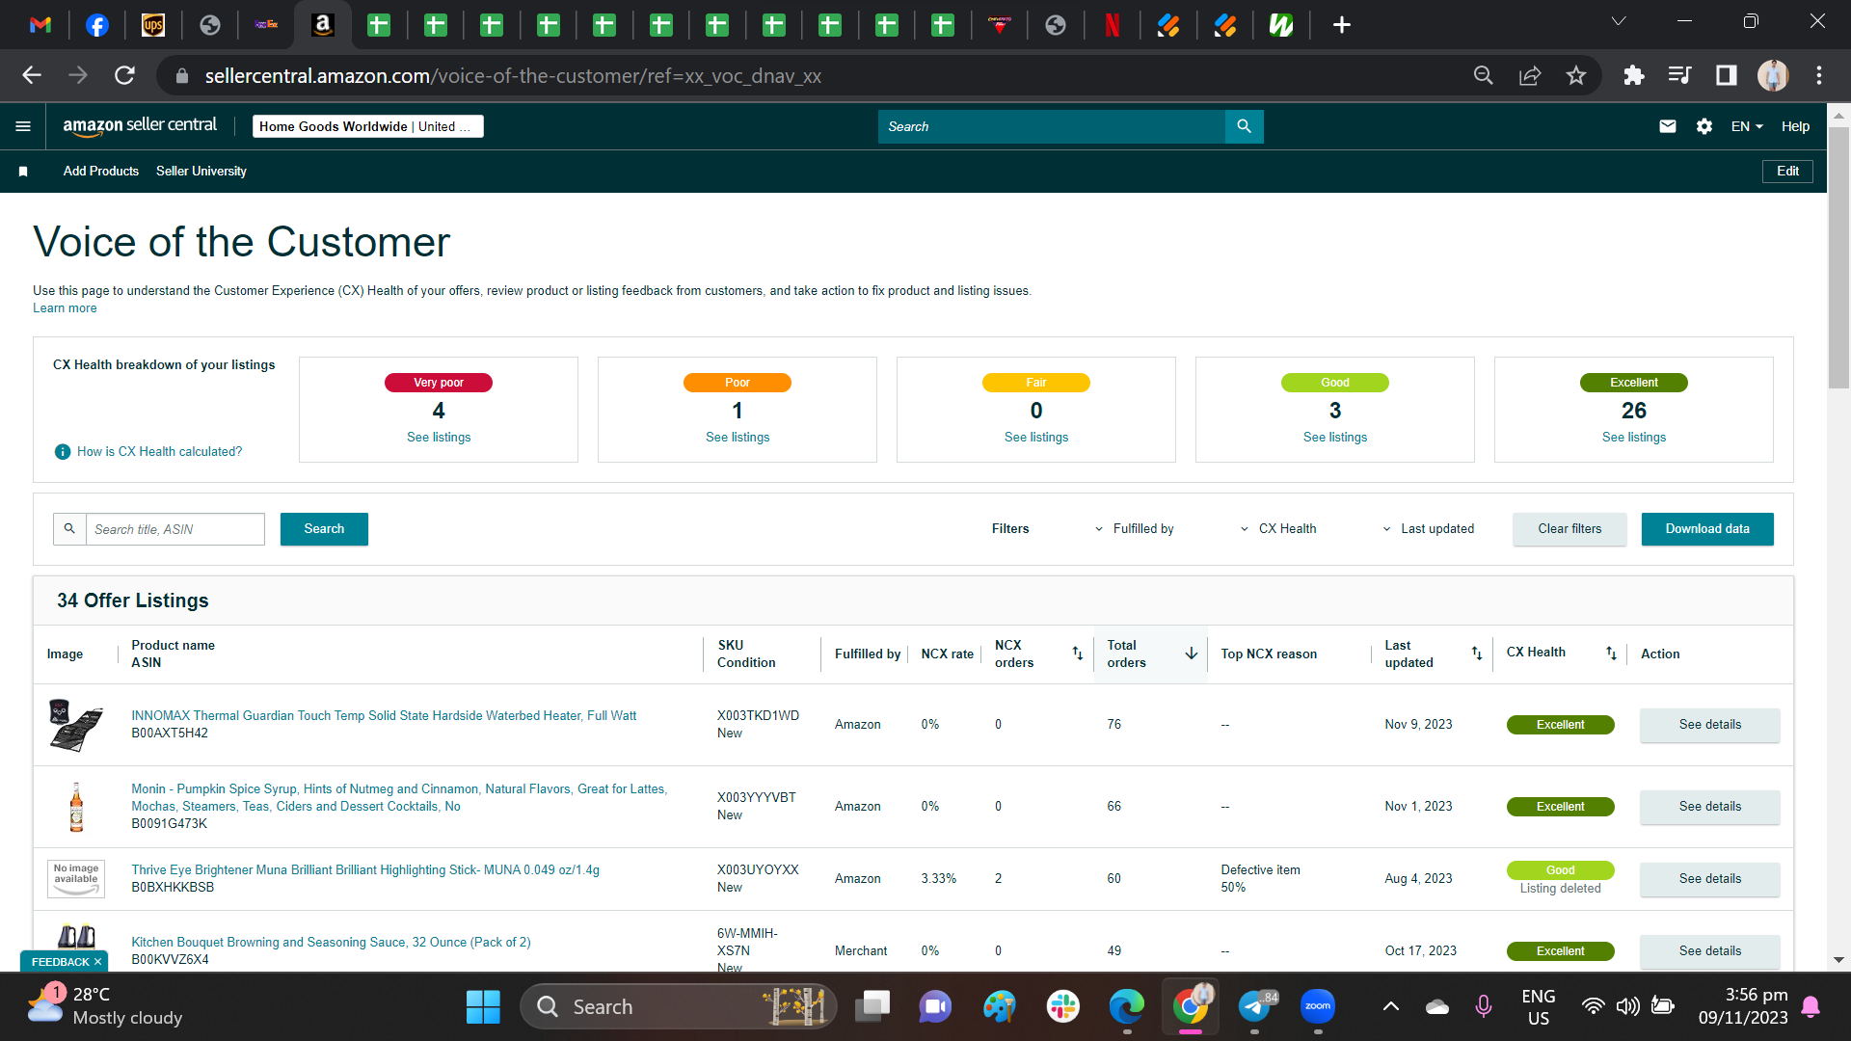Open Seller University menu item
The image size is (1851, 1041).
201,172
